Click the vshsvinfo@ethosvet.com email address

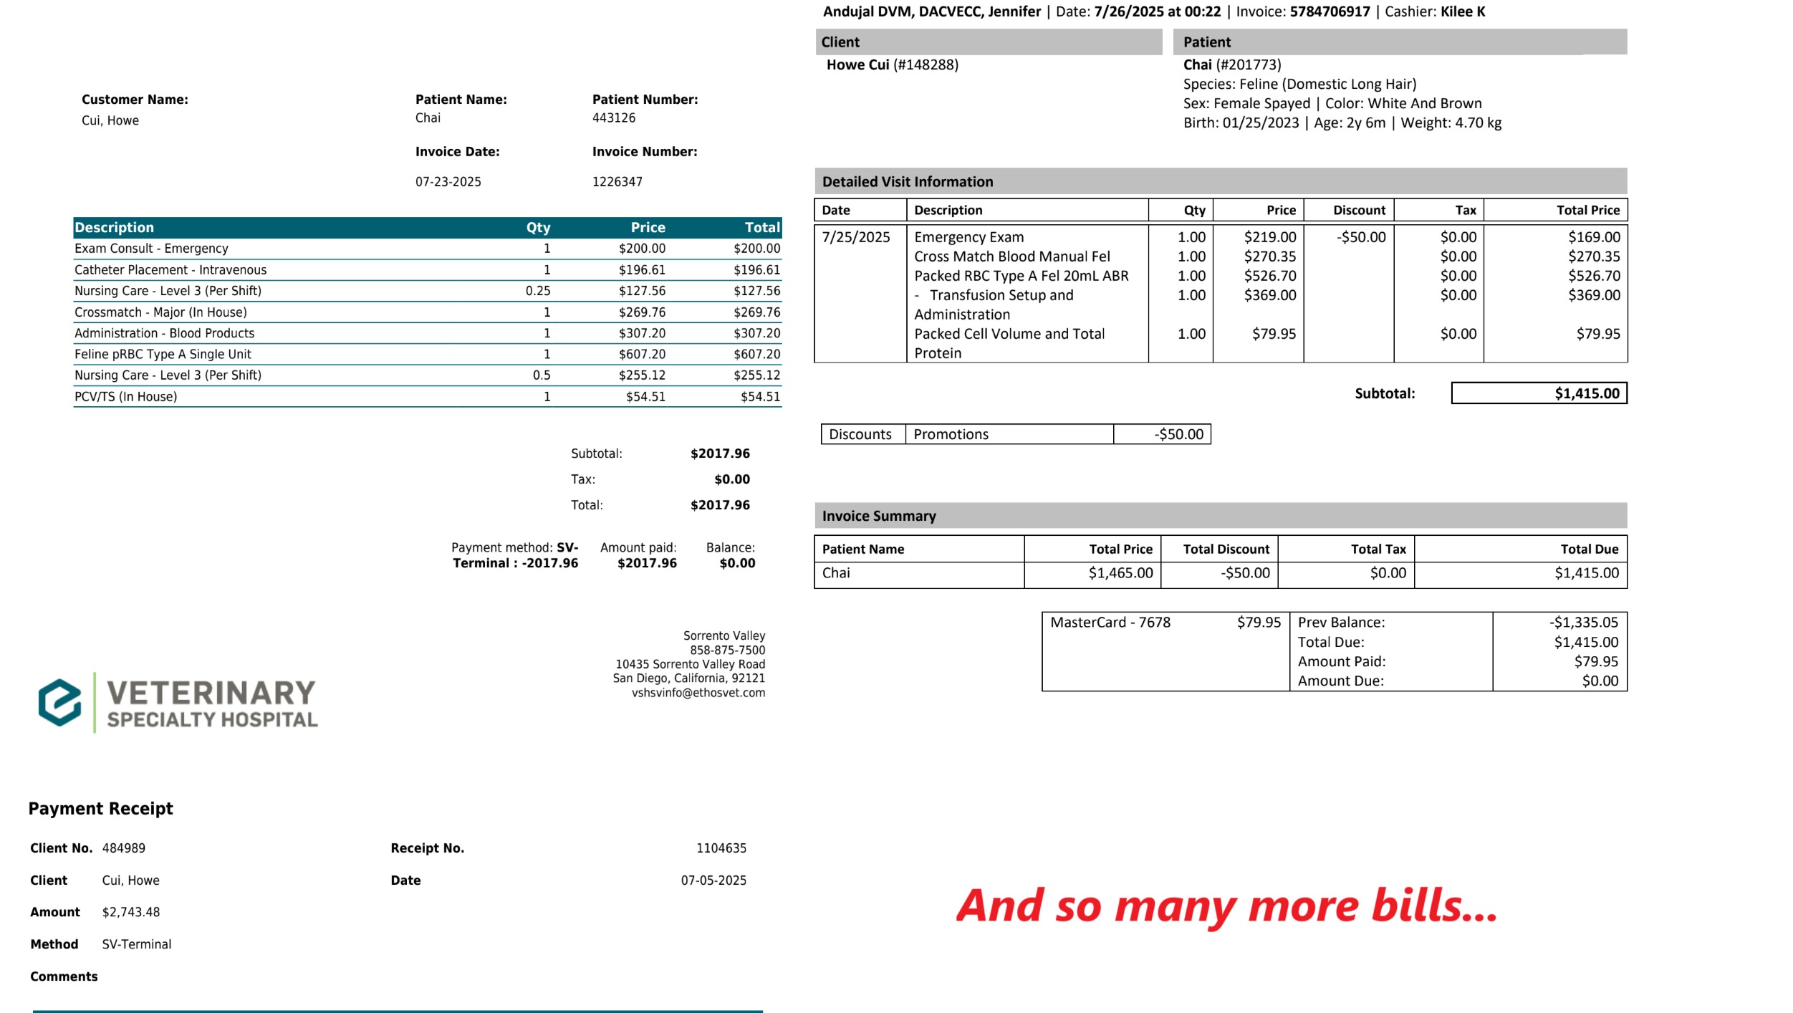pyautogui.click(x=698, y=693)
